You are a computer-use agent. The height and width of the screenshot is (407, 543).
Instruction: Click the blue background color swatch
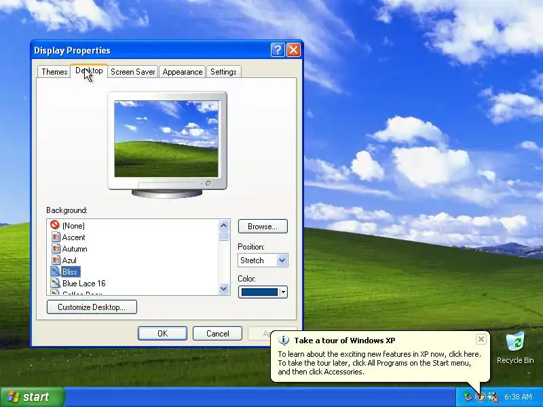point(259,292)
